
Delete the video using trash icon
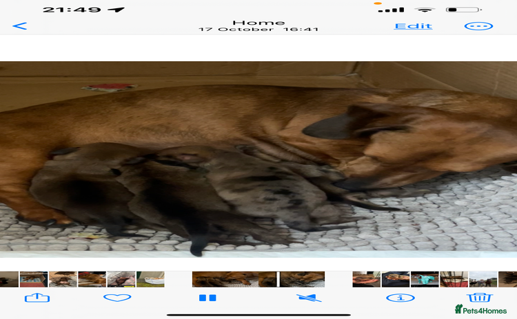(479, 298)
